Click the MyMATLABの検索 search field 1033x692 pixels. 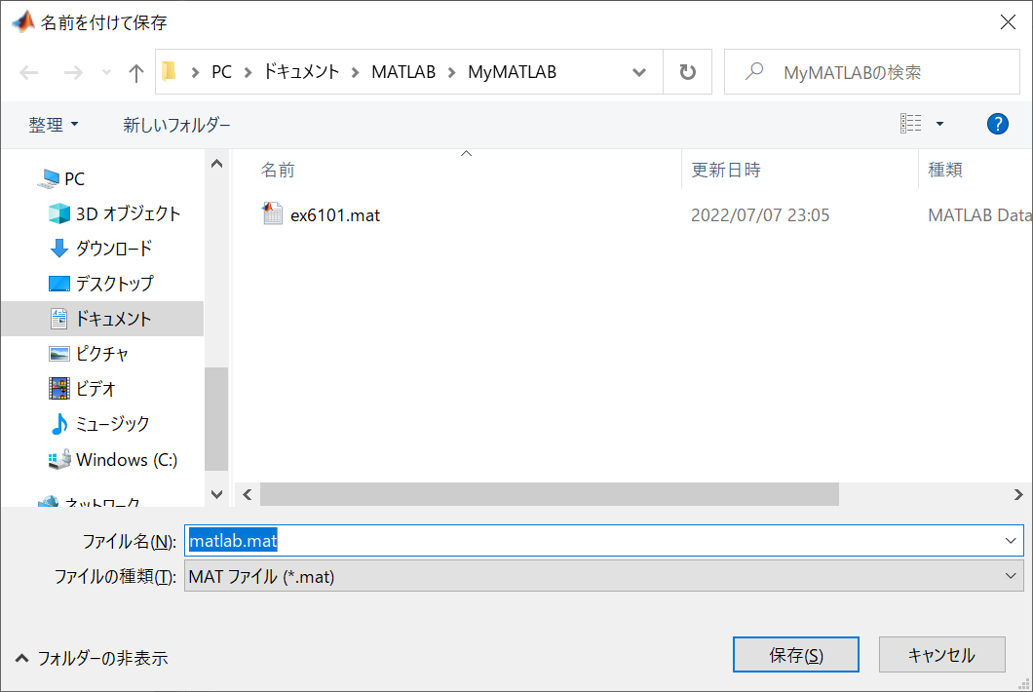(x=871, y=72)
